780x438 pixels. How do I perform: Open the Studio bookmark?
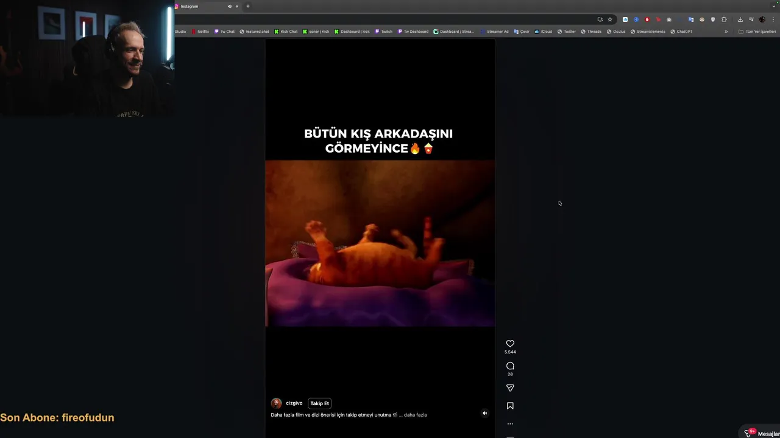(x=180, y=32)
